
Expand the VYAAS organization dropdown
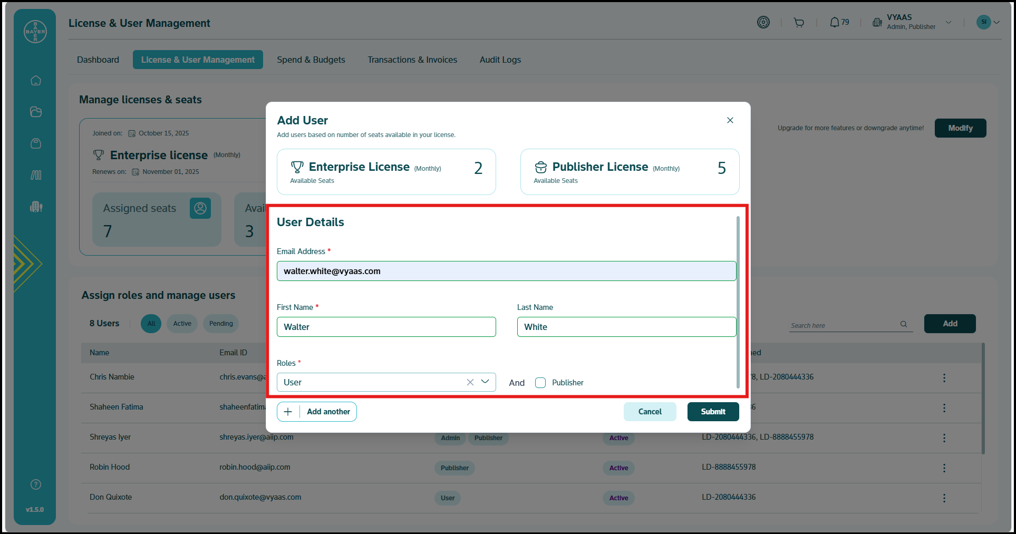click(x=948, y=23)
